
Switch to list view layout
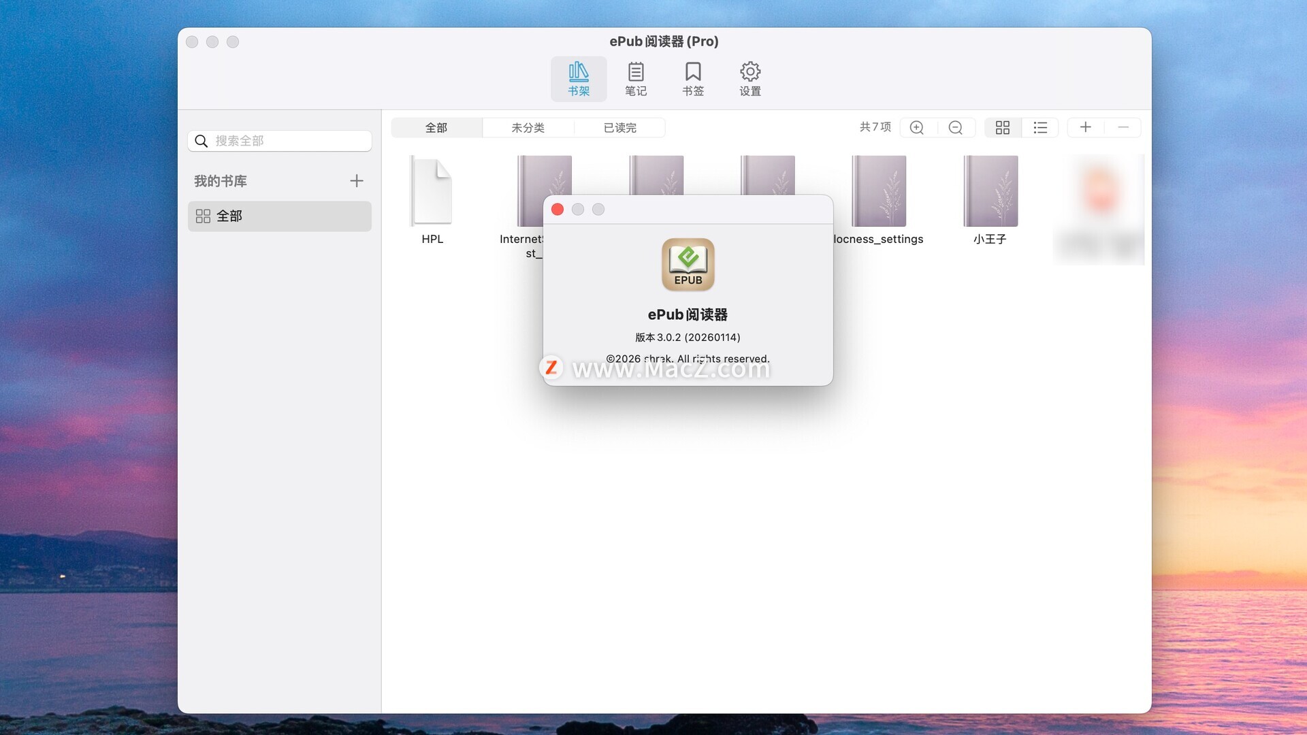[x=1039, y=127]
